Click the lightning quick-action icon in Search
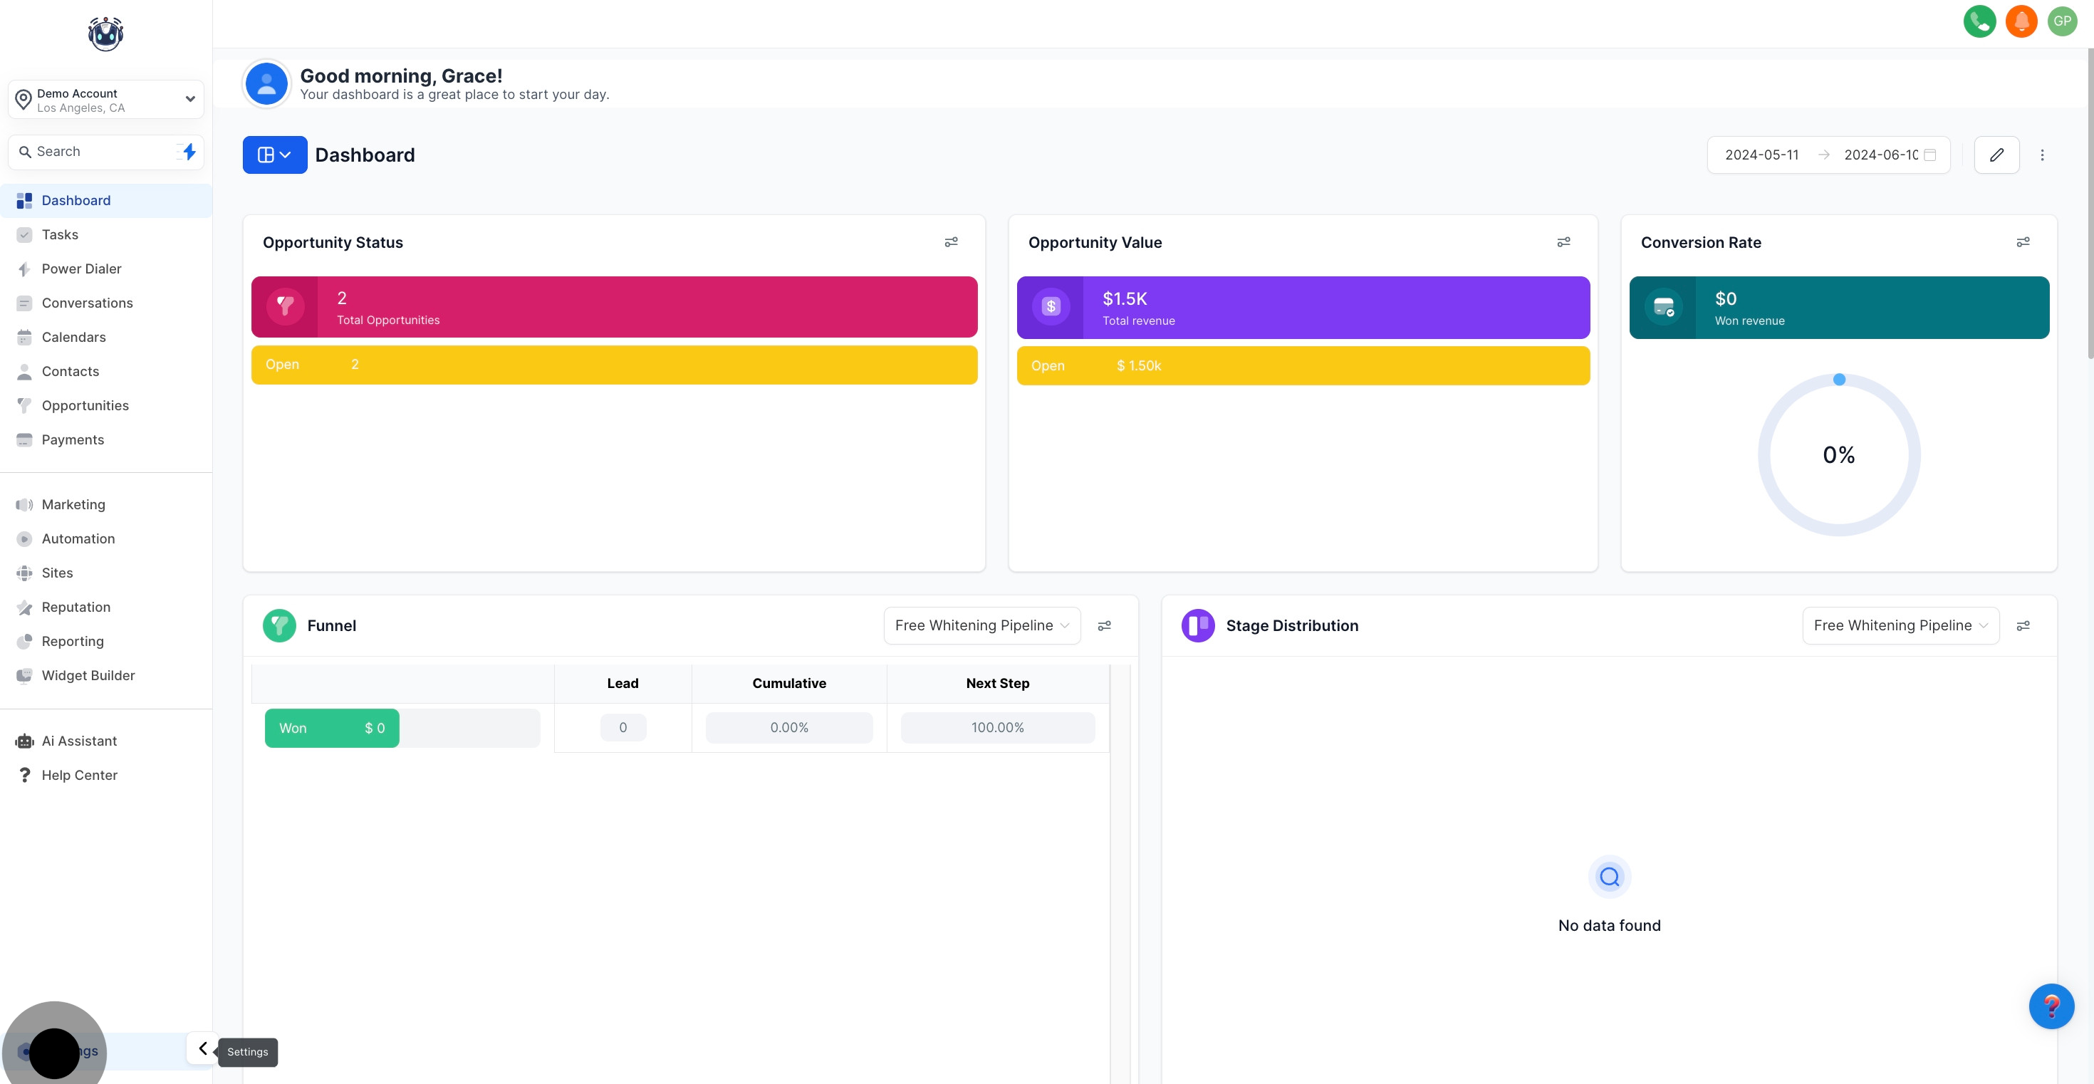2094x1084 pixels. [189, 151]
